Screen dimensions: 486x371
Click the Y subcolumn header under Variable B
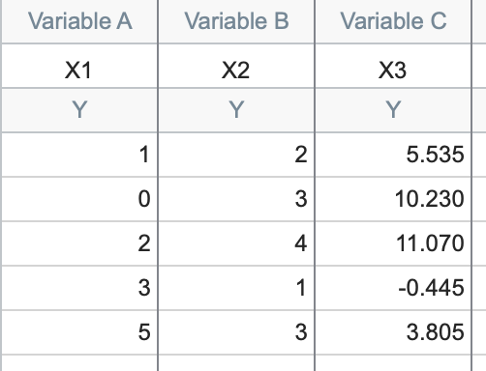point(236,110)
